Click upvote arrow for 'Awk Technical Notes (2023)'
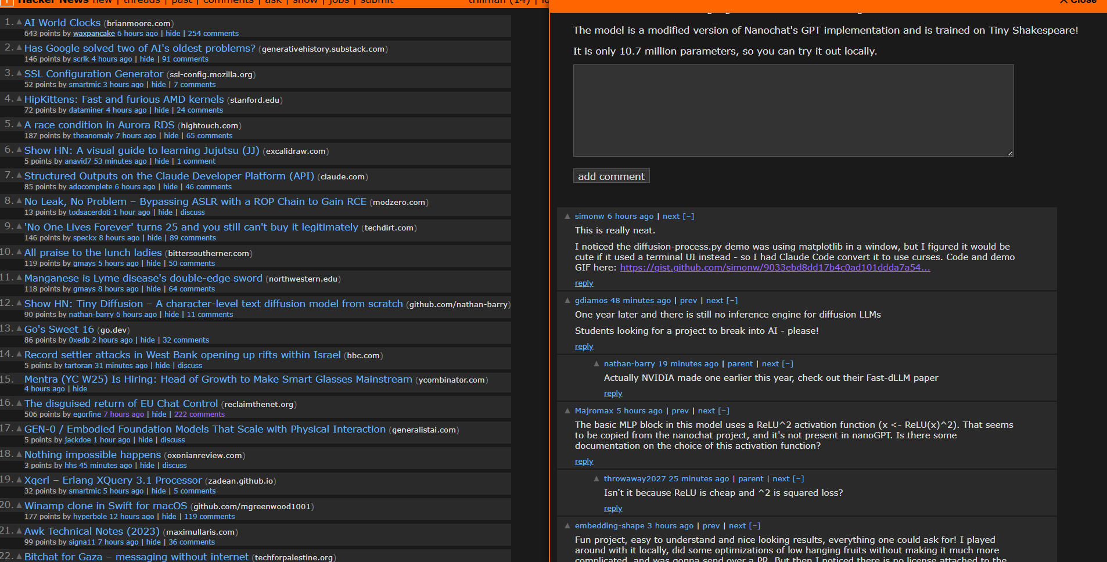Image resolution: width=1107 pixels, height=562 pixels. click(19, 531)
